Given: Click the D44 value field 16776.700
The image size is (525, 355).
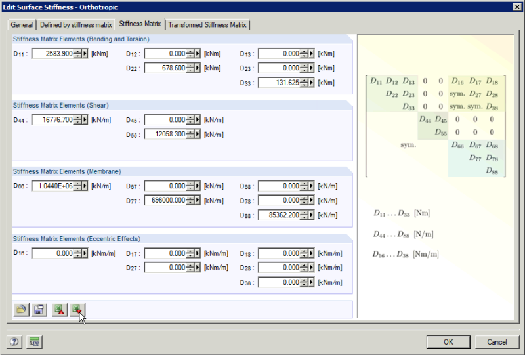Looking at the screenshot, I should click(x=53, y=120).
